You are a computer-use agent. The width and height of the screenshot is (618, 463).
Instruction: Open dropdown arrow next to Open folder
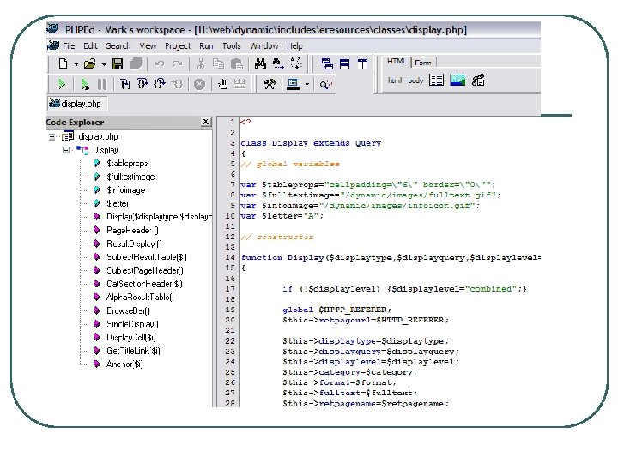click(x=104, y=63)
